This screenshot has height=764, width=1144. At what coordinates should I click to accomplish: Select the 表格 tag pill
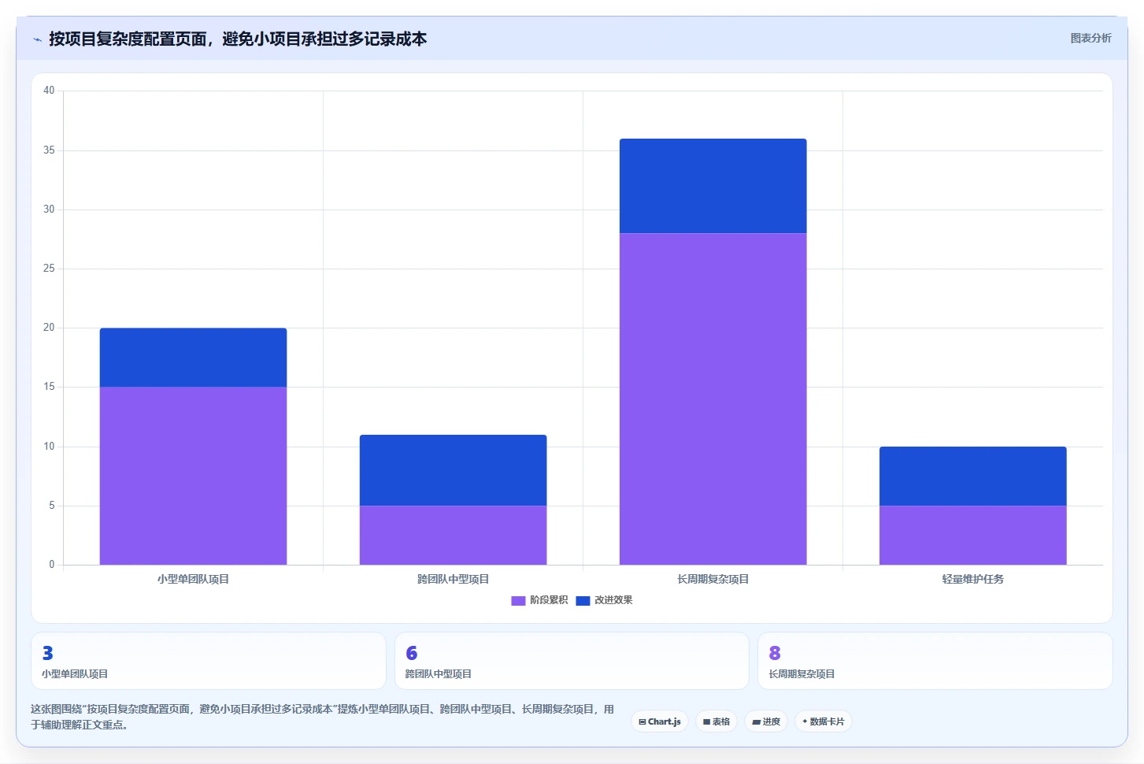pyautogui.click(x=716, y=721)
